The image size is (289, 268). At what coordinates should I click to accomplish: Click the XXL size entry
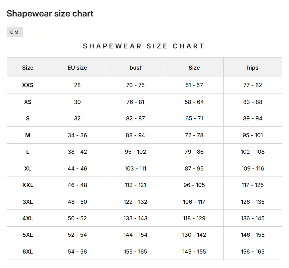(x=28, y=185)
